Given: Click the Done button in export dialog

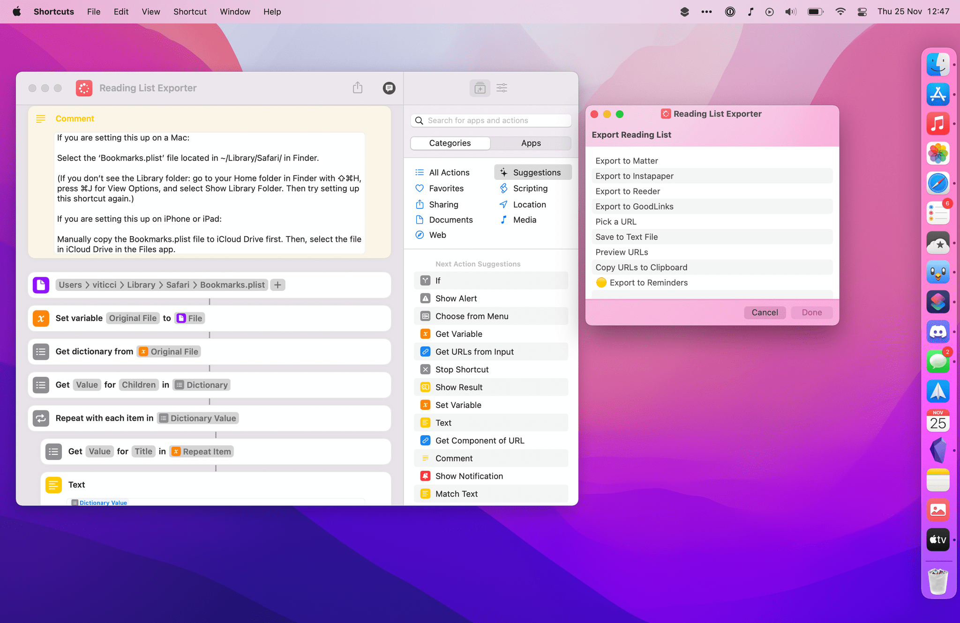Looking at the screenshot, I should tap(812, 312).
